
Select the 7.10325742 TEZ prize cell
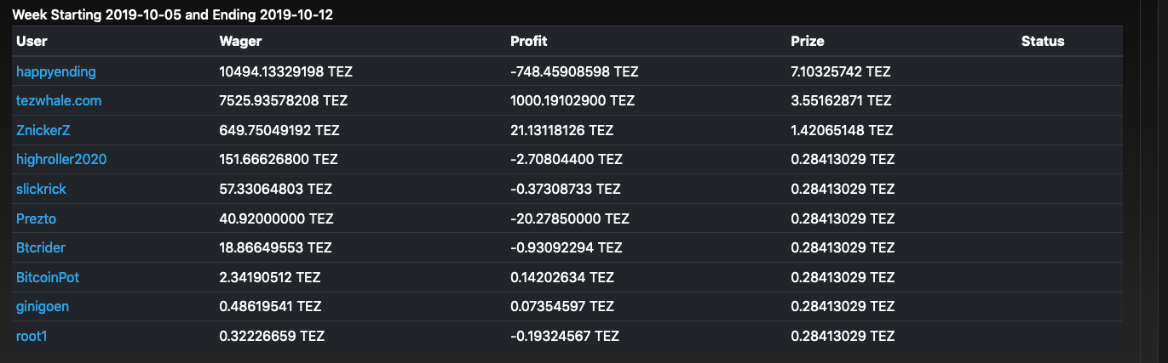pyautogui.click(x=840, y=71)
